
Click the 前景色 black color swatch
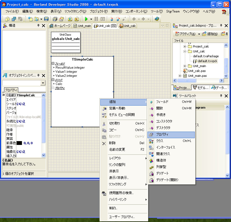click(x=19, y=143)
